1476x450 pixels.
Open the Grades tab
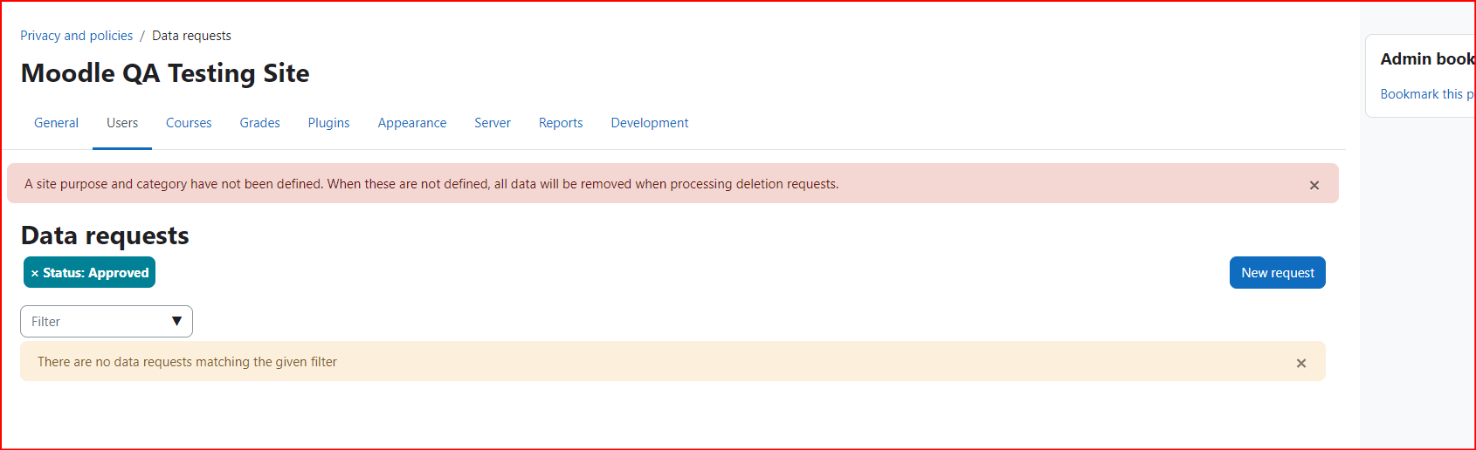(x=259, y=123)
